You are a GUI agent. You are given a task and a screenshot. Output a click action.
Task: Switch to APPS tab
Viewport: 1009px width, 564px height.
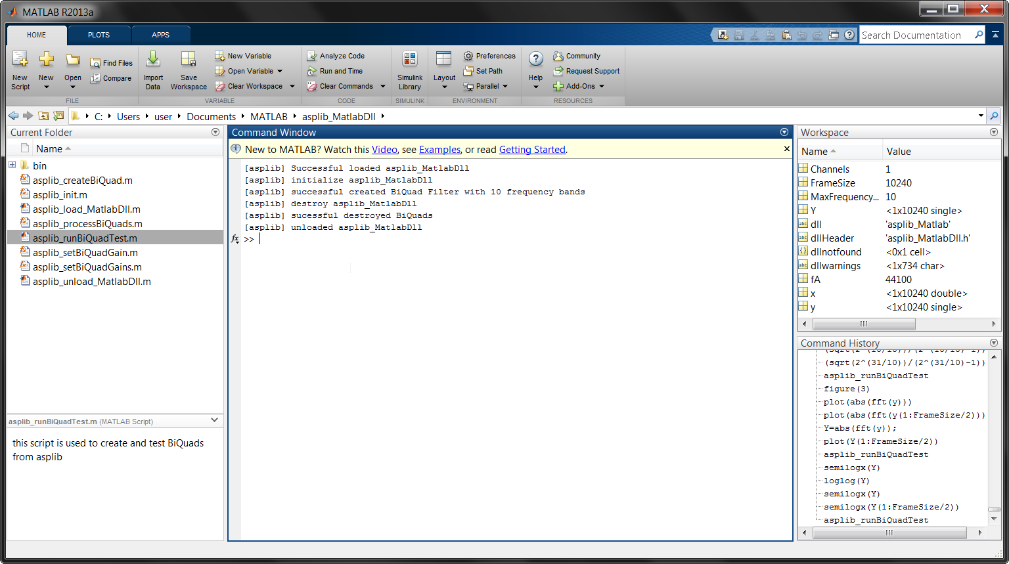(x=161, y=35)
